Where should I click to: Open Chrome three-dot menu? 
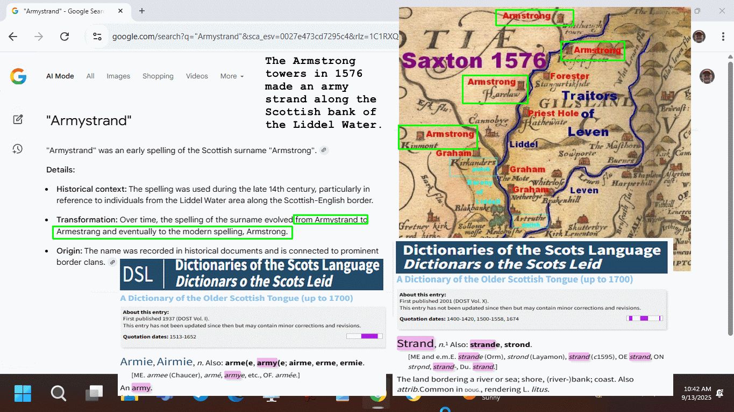point(723,37)
